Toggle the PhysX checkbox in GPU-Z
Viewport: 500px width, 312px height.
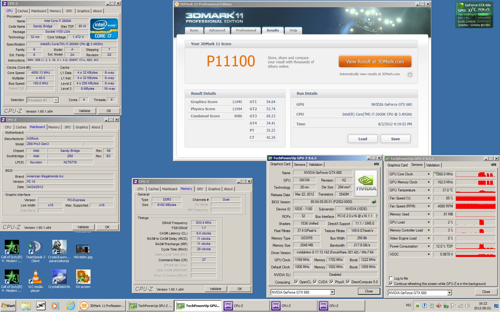click(332, 282)
